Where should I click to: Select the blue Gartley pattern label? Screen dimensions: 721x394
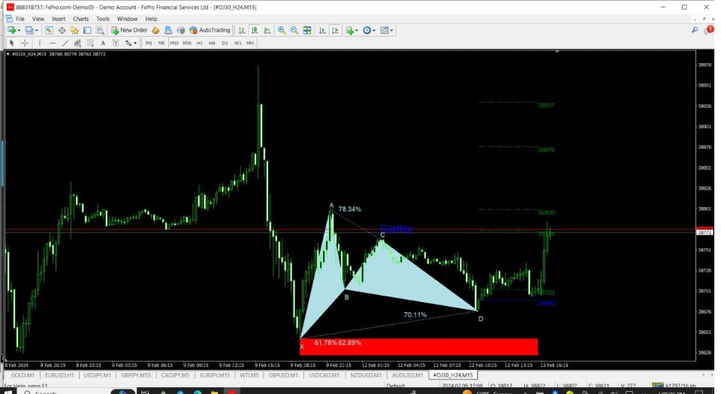click(x=396, y=229)
